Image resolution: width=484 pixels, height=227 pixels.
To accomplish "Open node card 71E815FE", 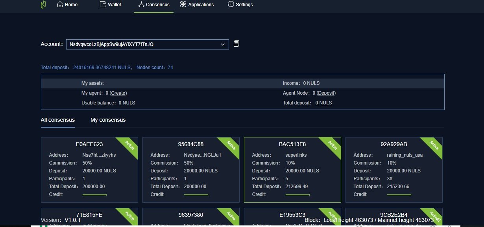I will [89, 217].
